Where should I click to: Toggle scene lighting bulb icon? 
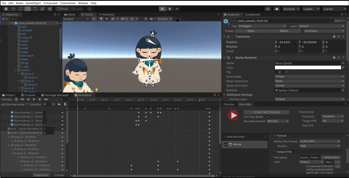coord(101,19)
